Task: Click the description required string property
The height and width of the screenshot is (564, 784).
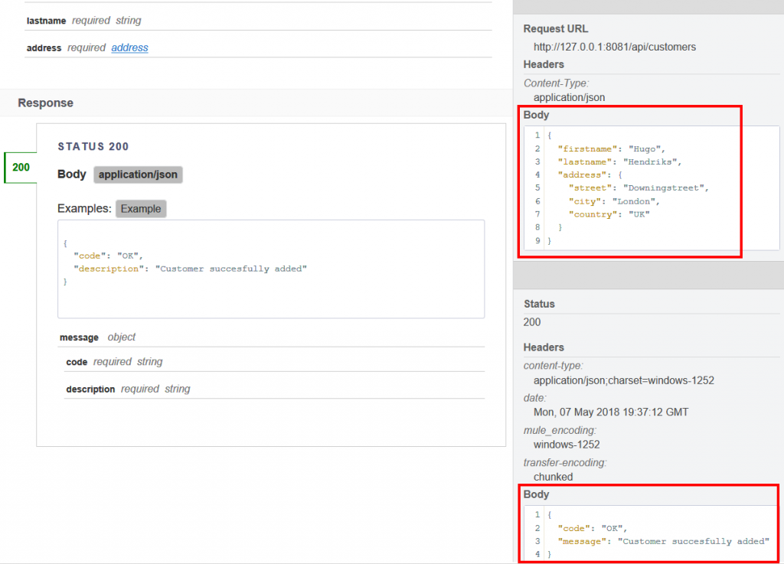Action: 128,389
